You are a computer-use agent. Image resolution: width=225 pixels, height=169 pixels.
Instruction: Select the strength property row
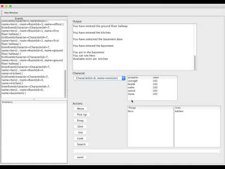[x=152, y=81]
